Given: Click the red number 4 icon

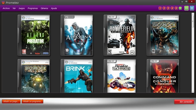Looking at the screenshot, I should 172,8.
